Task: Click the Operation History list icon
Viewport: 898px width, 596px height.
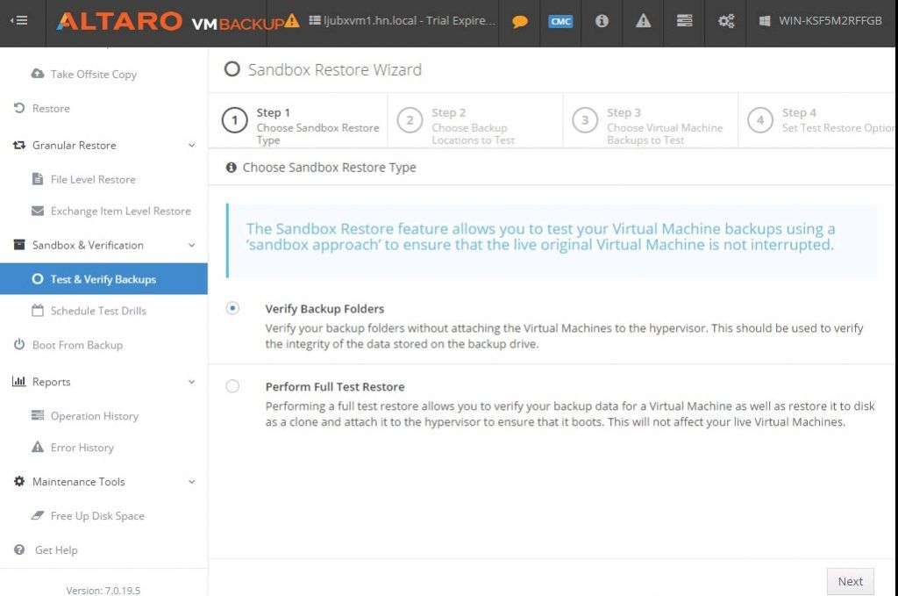Action: pos(38,415)
